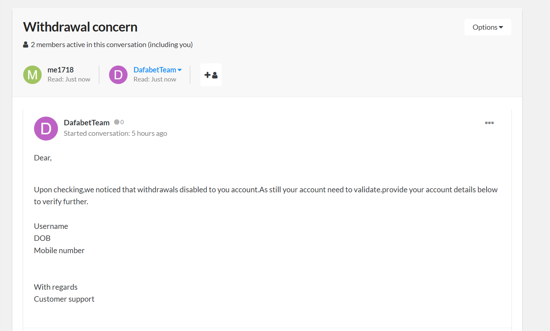Click the 'Mobile number' line in message

pos(59,251)
